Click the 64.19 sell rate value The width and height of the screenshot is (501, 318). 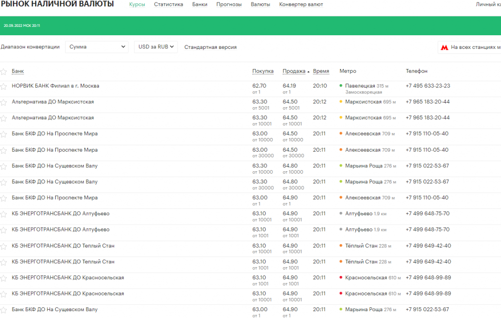pos(289,86)
